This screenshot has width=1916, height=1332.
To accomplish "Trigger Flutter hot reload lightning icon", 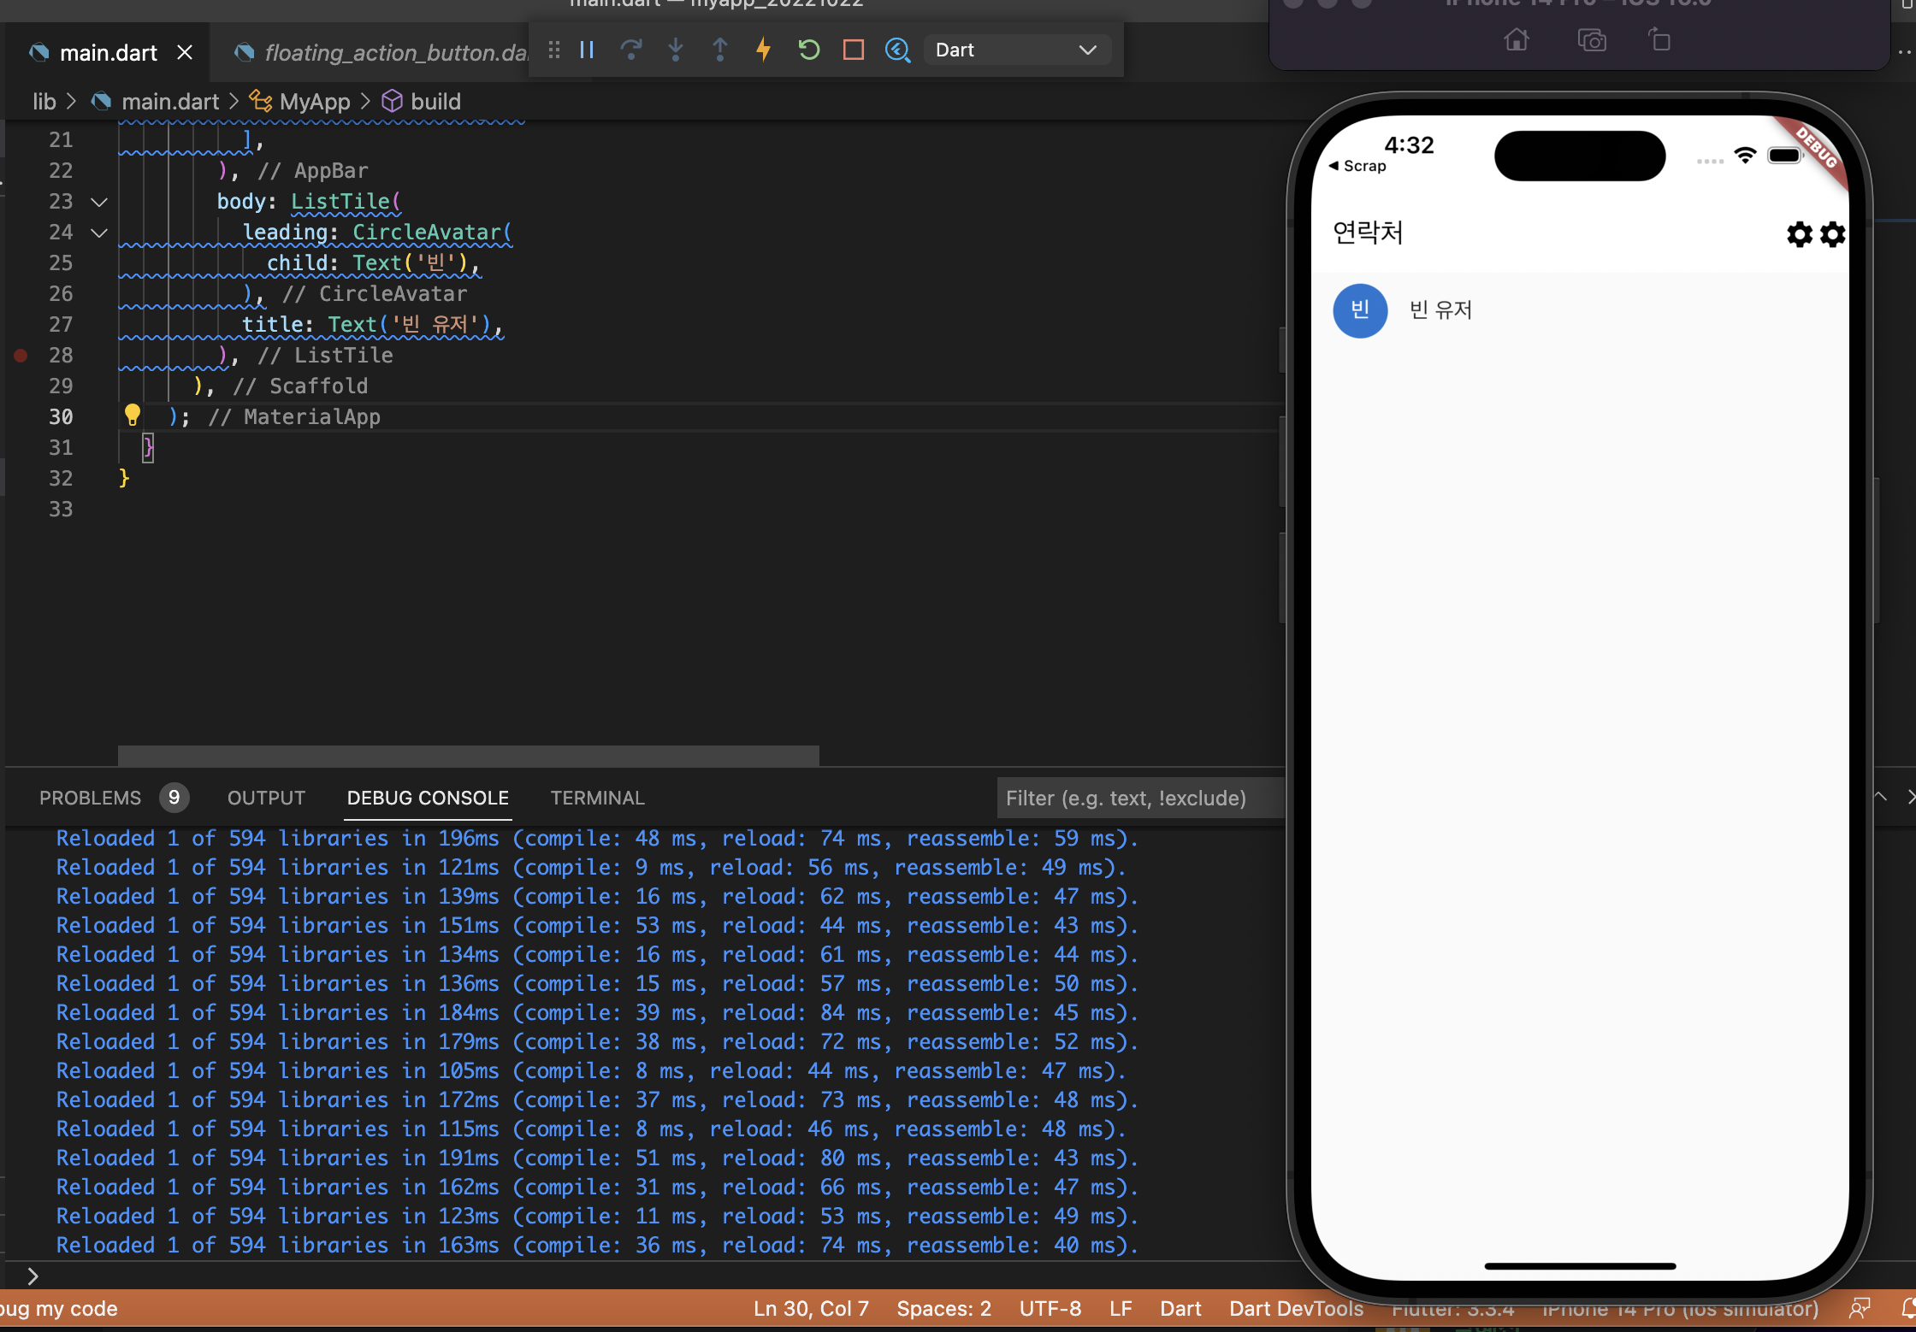I will click(x=764, y=50).
